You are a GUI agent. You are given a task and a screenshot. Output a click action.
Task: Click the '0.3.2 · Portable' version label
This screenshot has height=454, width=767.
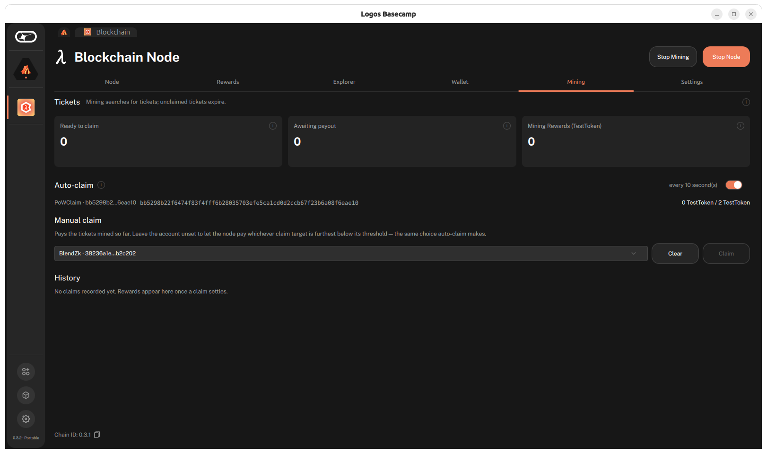tap(26, 438)
